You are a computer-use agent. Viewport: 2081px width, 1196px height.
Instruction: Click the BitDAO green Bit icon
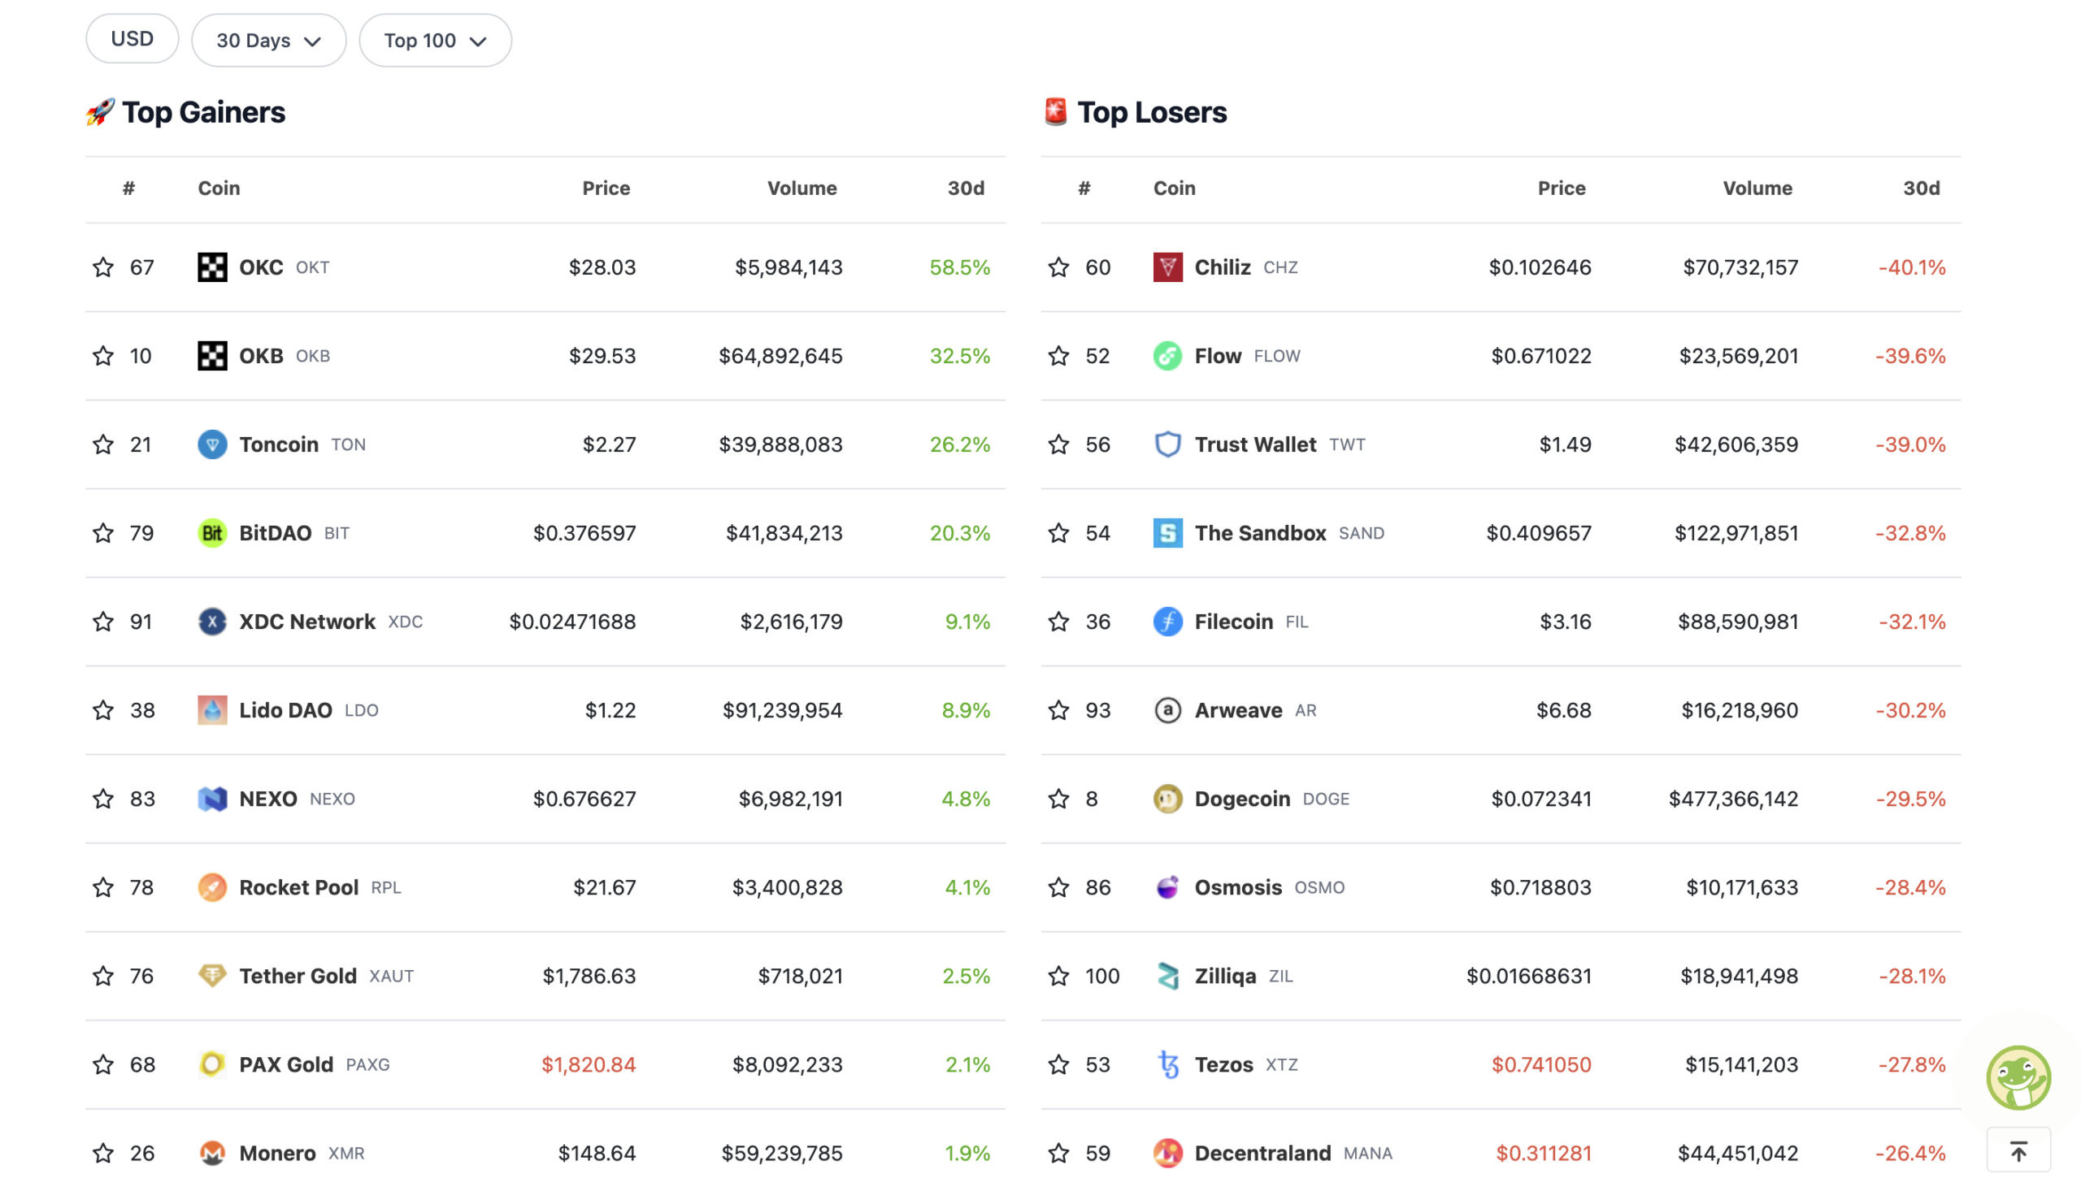[212, 533]
